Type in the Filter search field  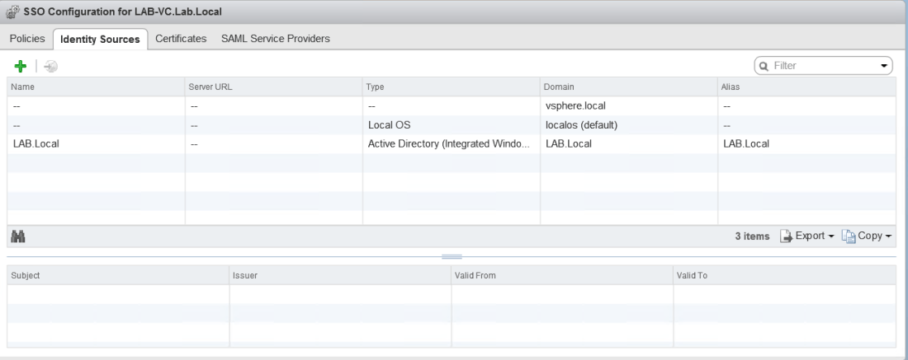(x=821, y=65)
